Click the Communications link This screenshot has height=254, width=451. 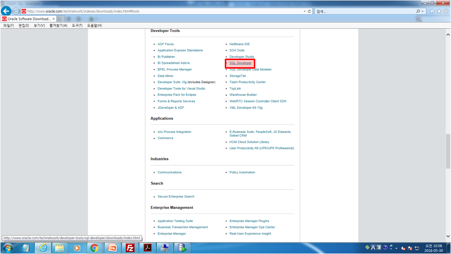pos(170,173)
